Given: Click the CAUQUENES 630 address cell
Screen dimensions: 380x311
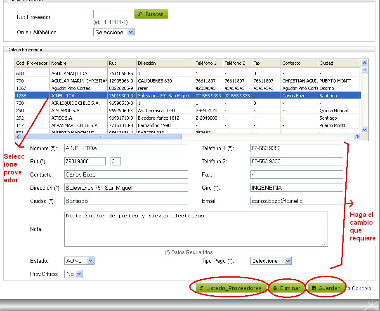Looking at the screenshot, I should pos(165,81).
